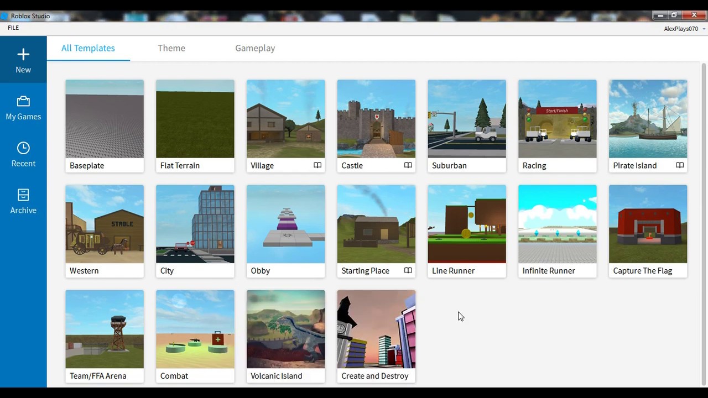Open the Archive section icon
Viewport: 708px width, 398px height.
click(23, 195)
